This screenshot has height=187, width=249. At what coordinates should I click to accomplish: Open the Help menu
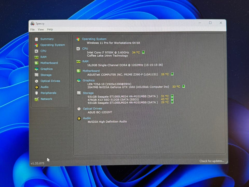[50, 29]
